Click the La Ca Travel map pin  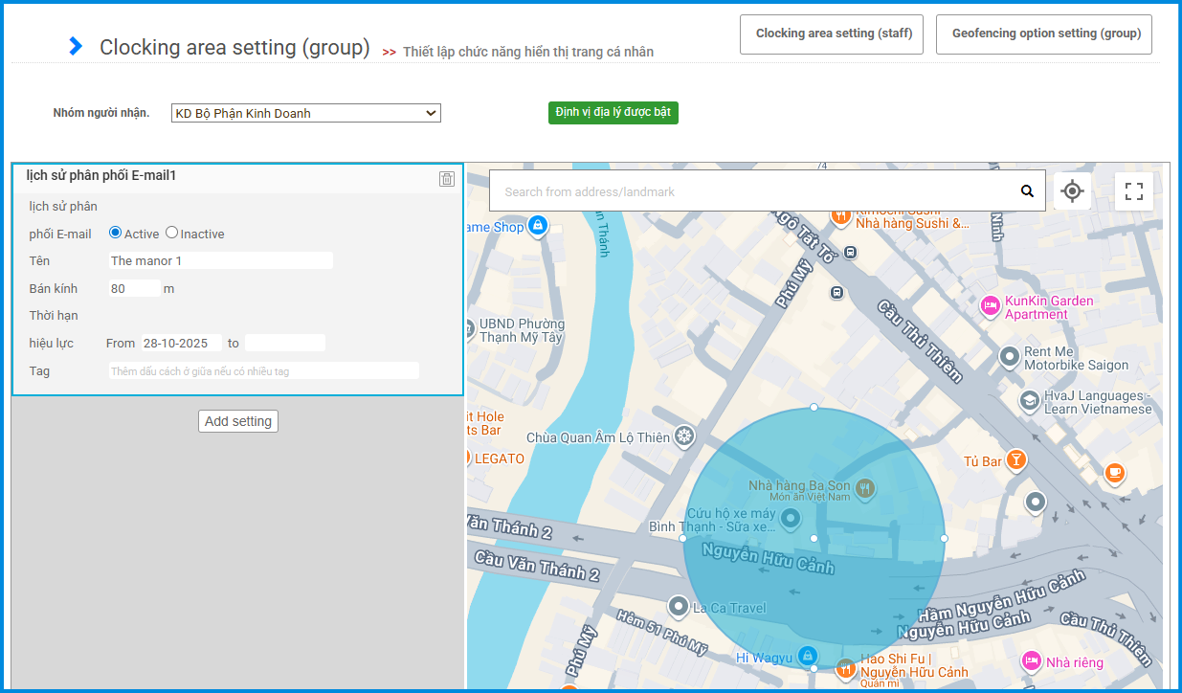pos(679,607)
